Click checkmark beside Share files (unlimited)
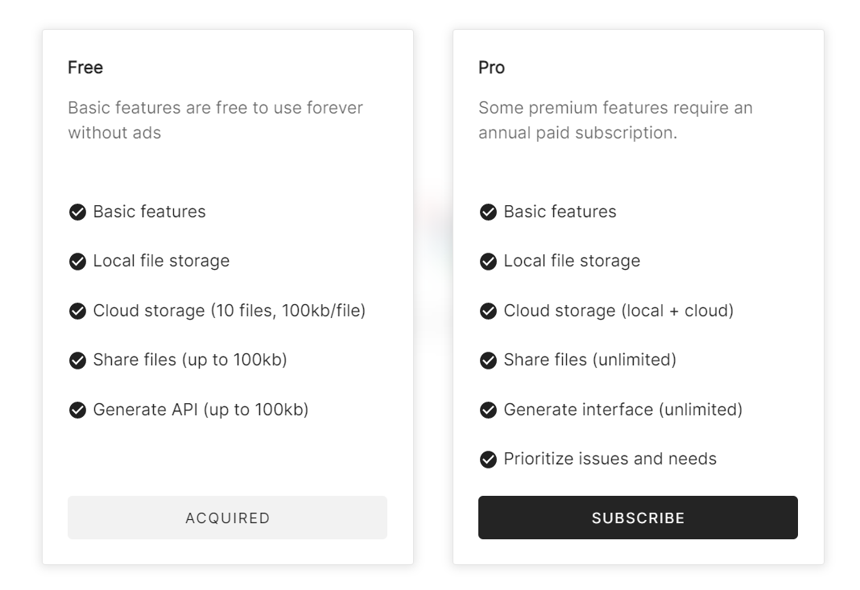 tap(488, 361)
